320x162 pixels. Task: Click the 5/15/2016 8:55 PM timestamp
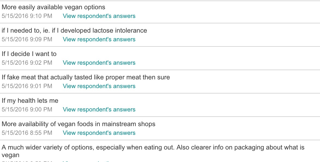(27, 133)
